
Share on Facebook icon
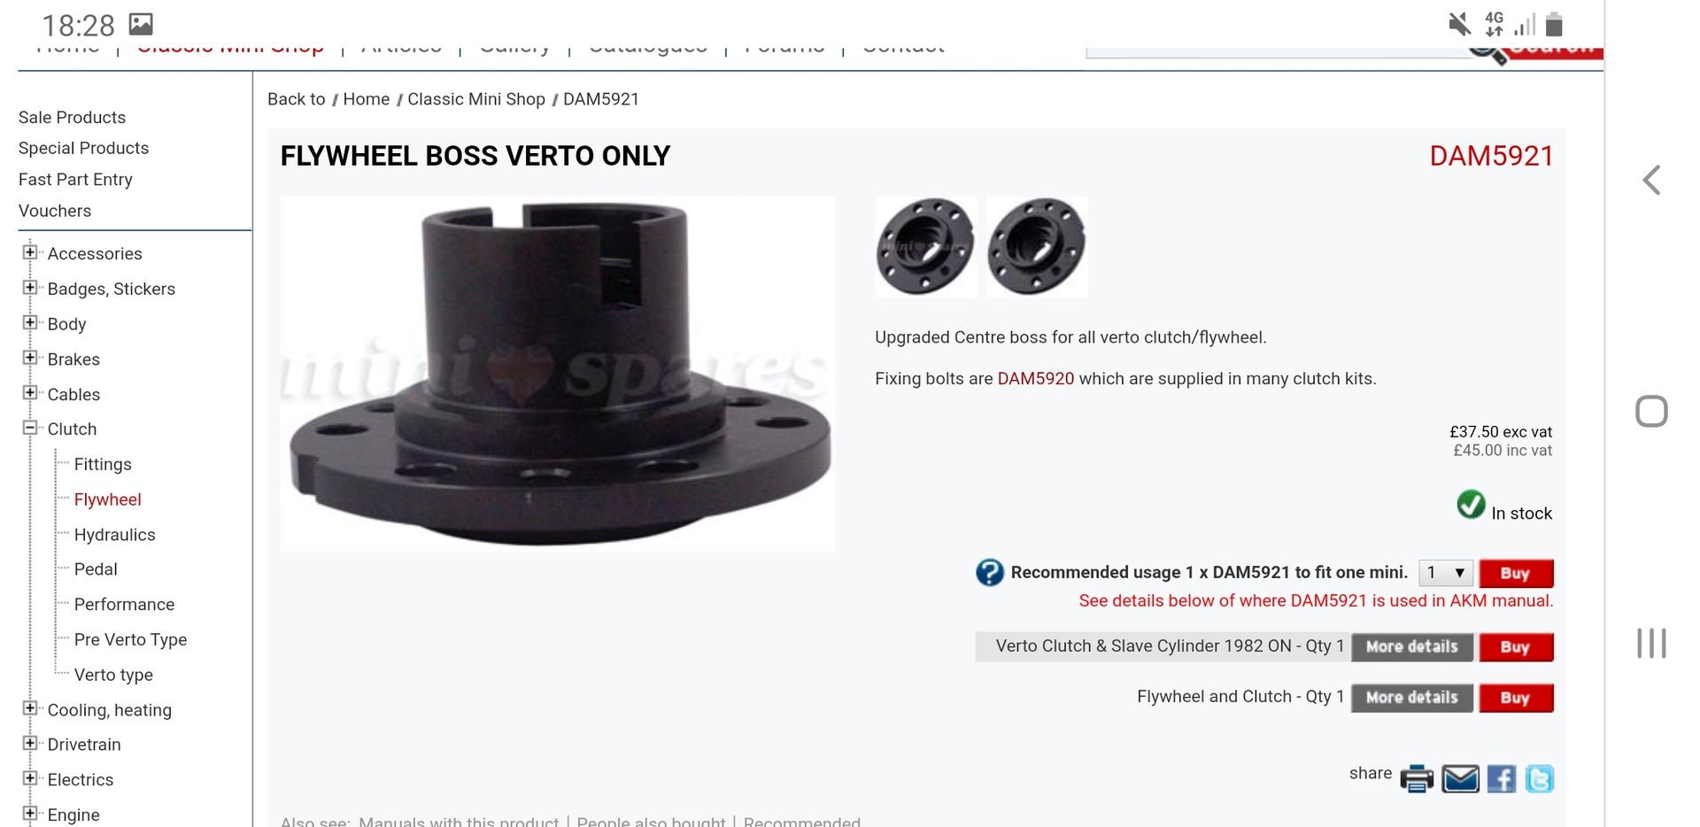coord(1501,778)
